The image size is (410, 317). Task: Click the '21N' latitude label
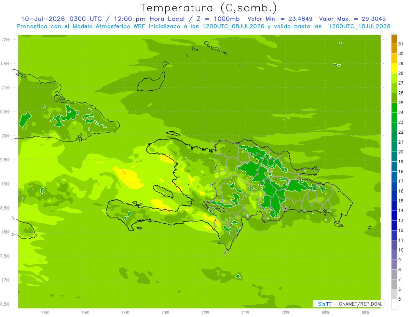(5, 88)
